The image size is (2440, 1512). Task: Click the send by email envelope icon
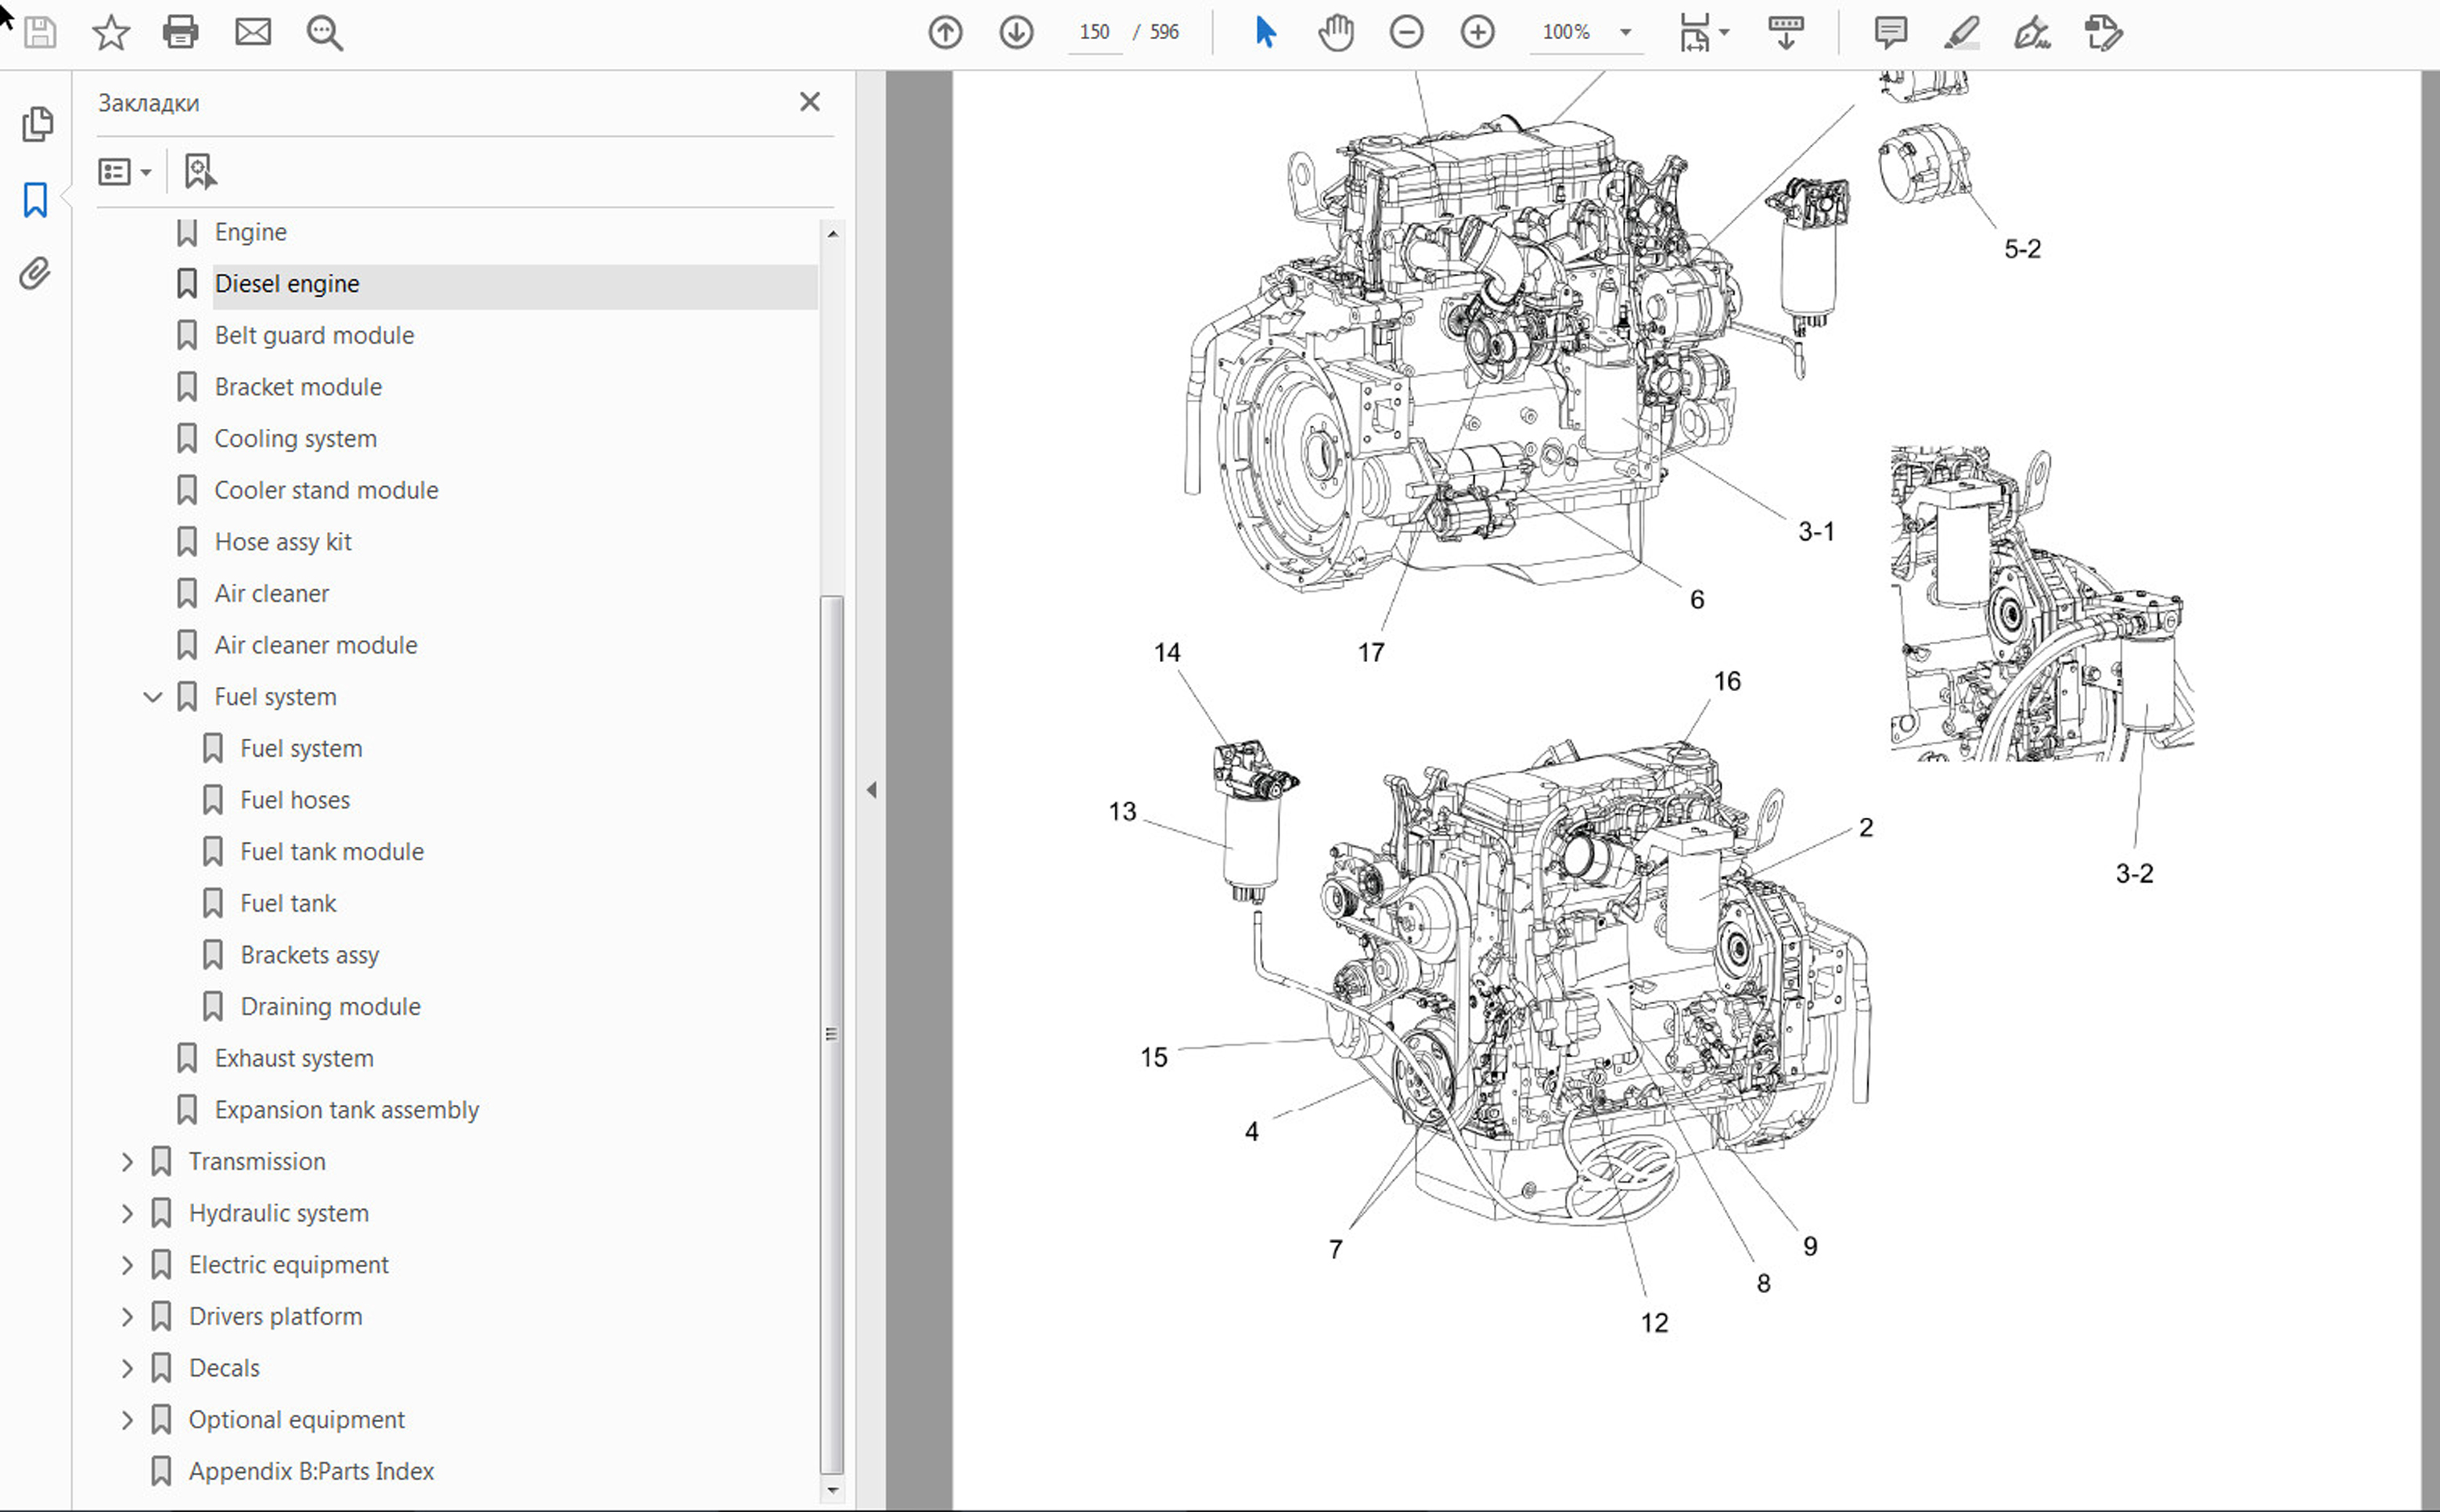tap(253, 32)
